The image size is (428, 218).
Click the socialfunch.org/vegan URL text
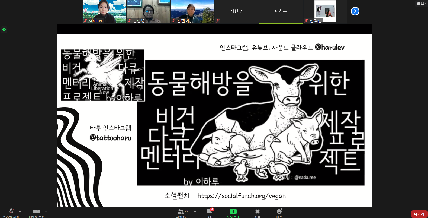[x=242, y=196]
